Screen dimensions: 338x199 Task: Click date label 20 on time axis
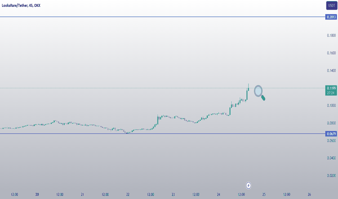click(x=37, y=195)
